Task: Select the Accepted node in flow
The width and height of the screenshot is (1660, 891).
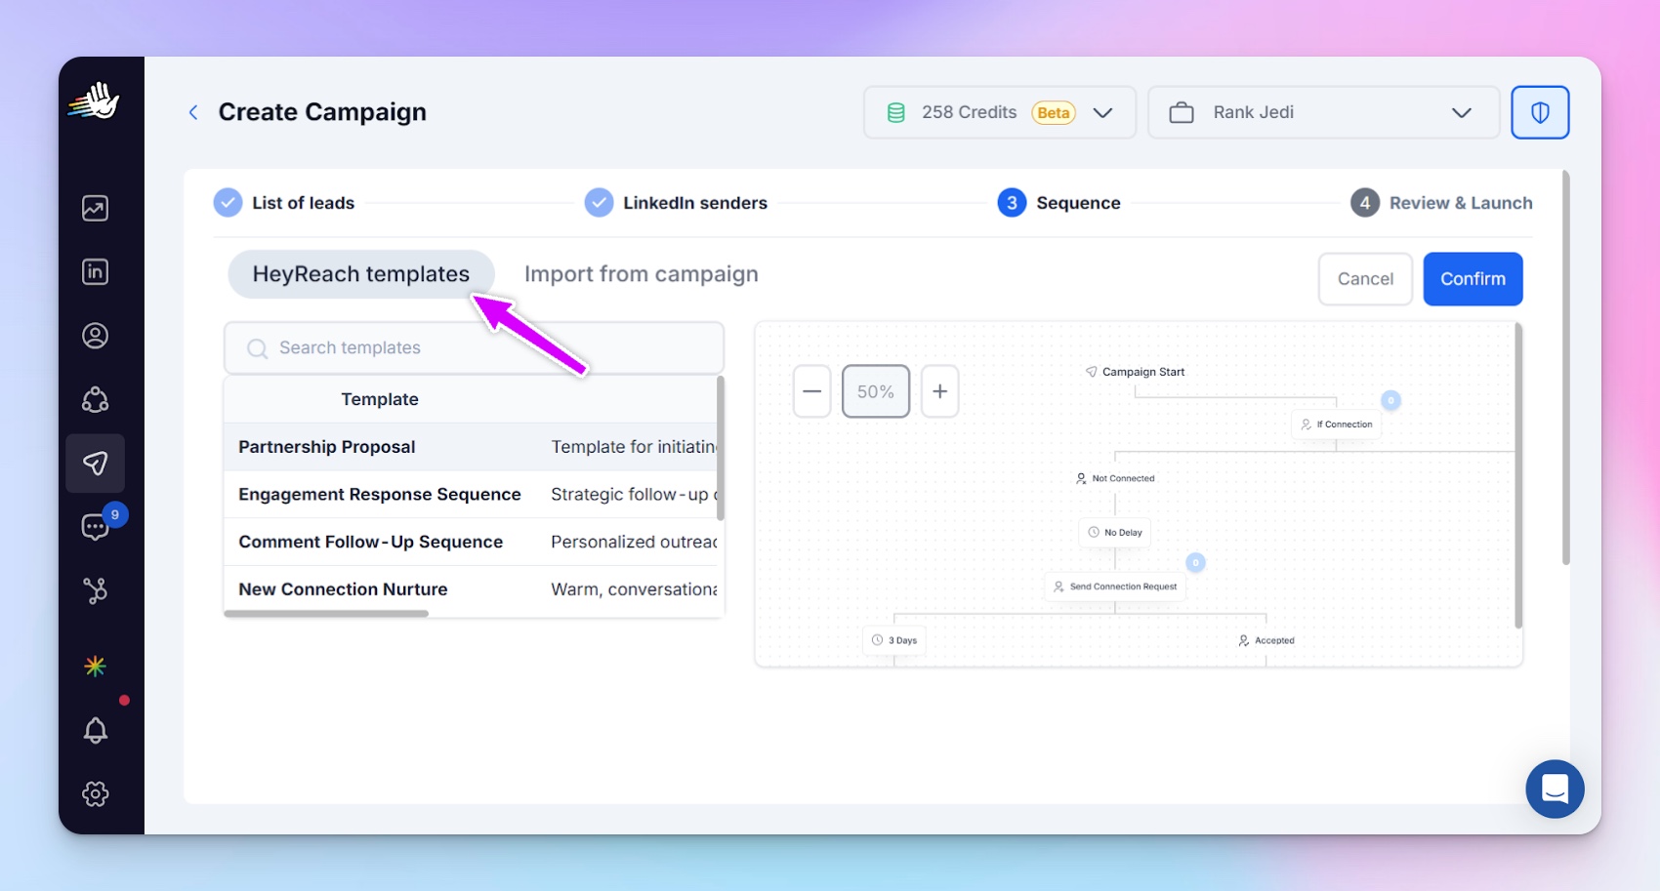Action: [1266, 640]
